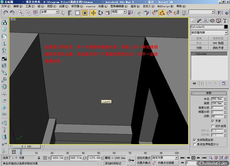The image size is (230, 166).
Task: Click the 自动关键点 button
Action: click(143, 158)
